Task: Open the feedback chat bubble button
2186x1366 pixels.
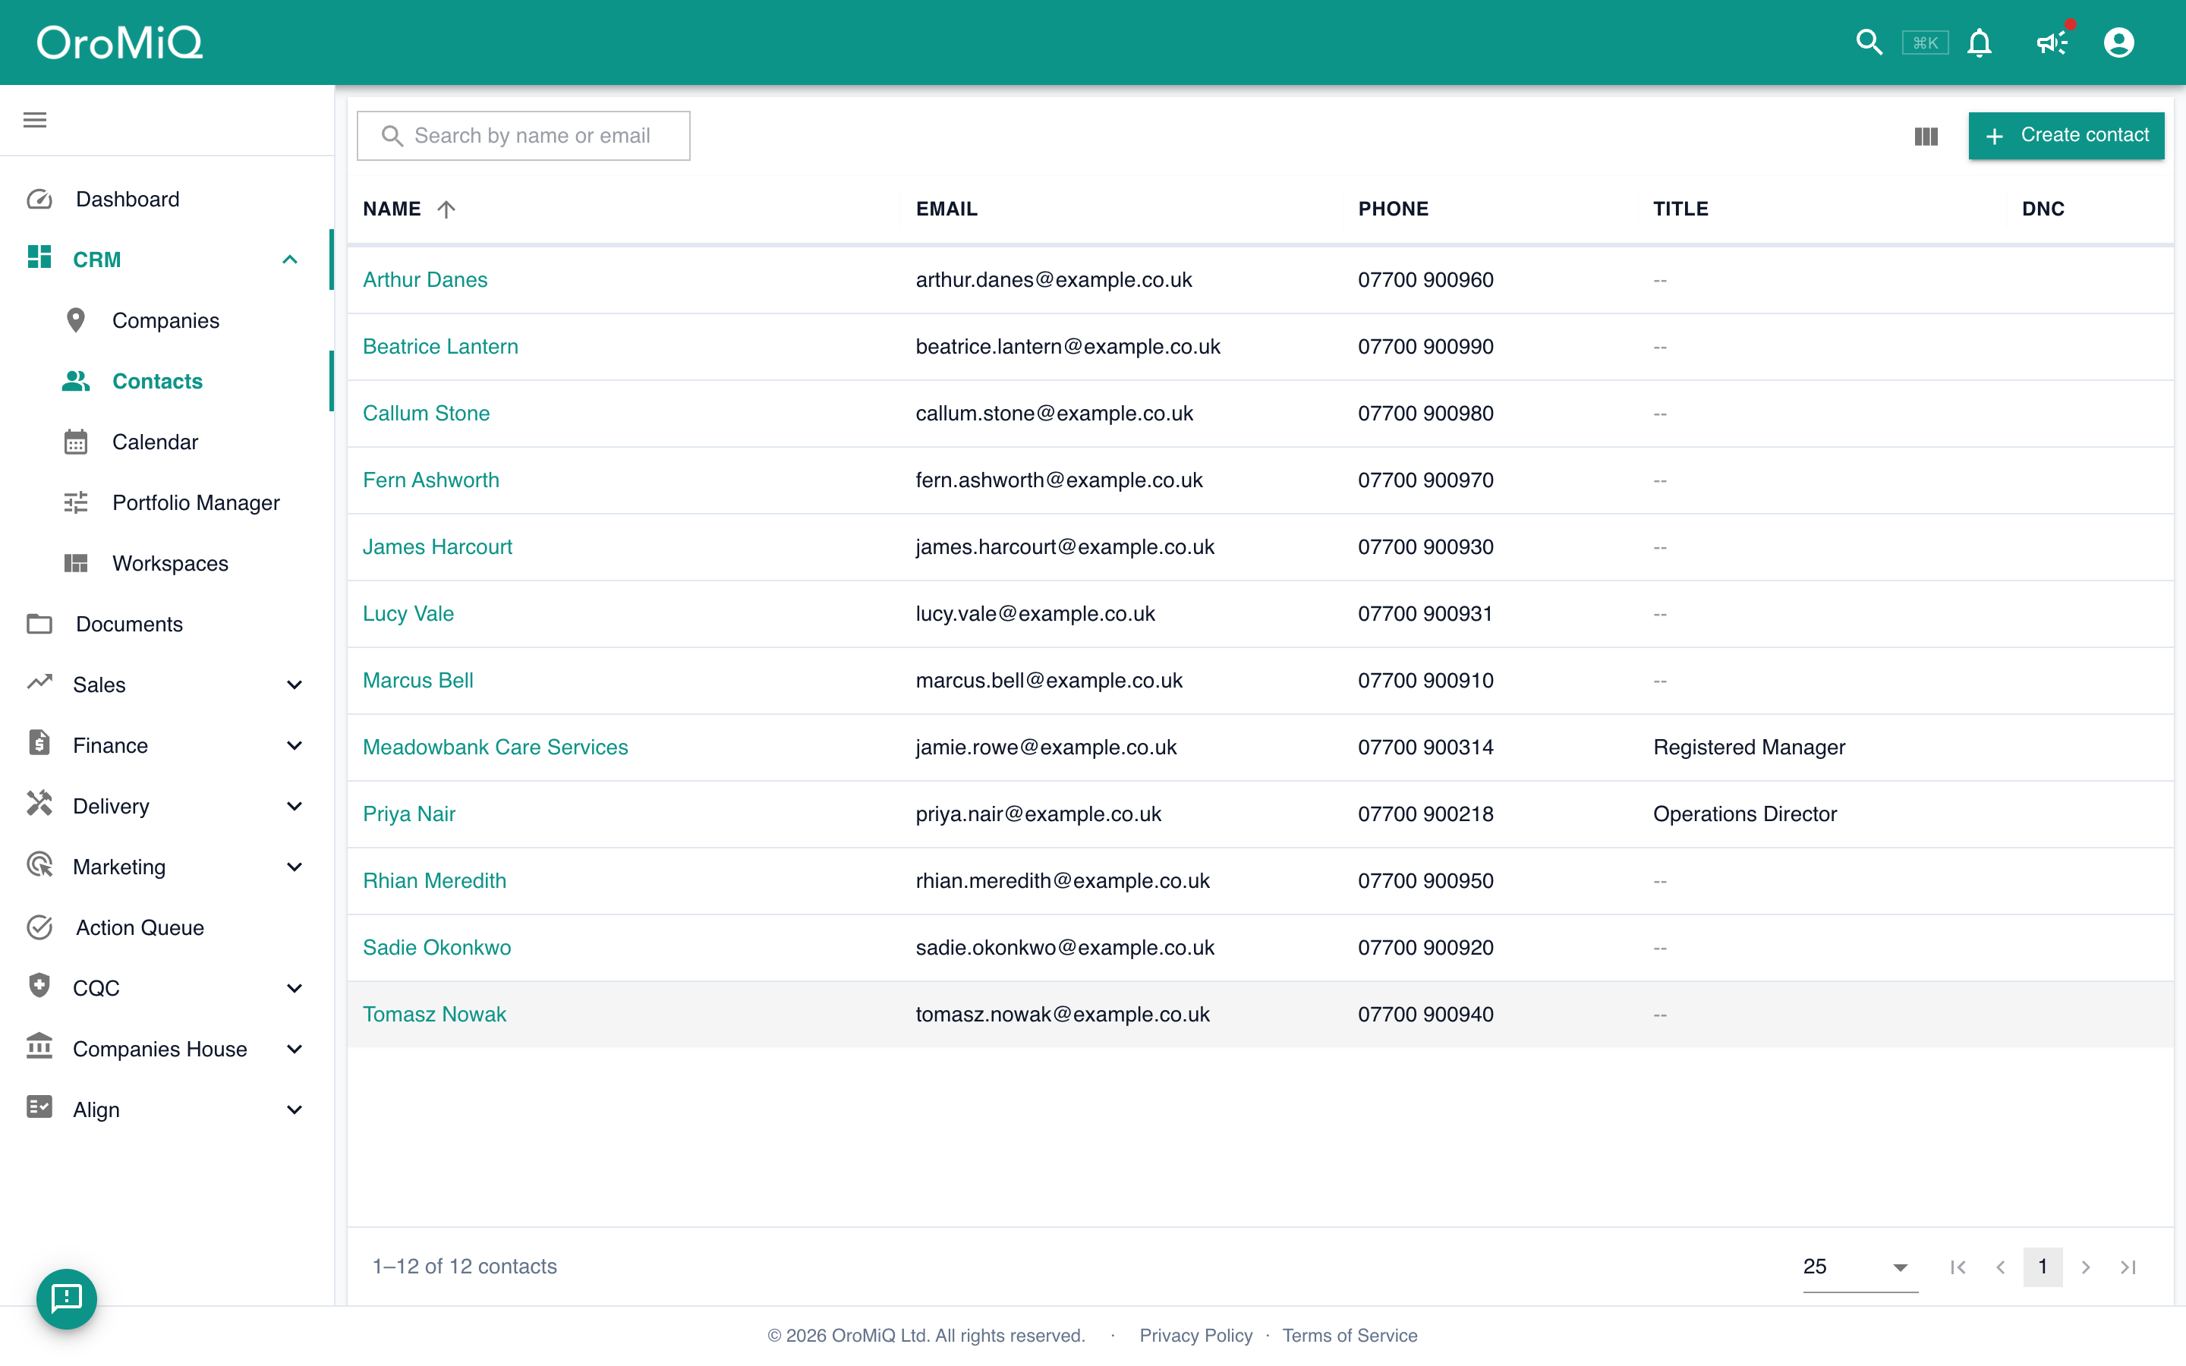Action: click(x=67, y=1298)
